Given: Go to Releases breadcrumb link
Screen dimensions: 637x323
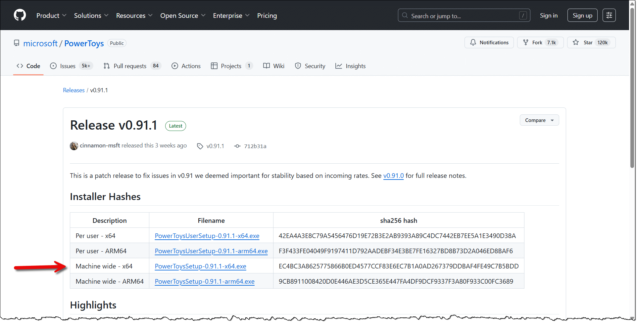Looking at the screenshot, I should (x=74, y=90).
